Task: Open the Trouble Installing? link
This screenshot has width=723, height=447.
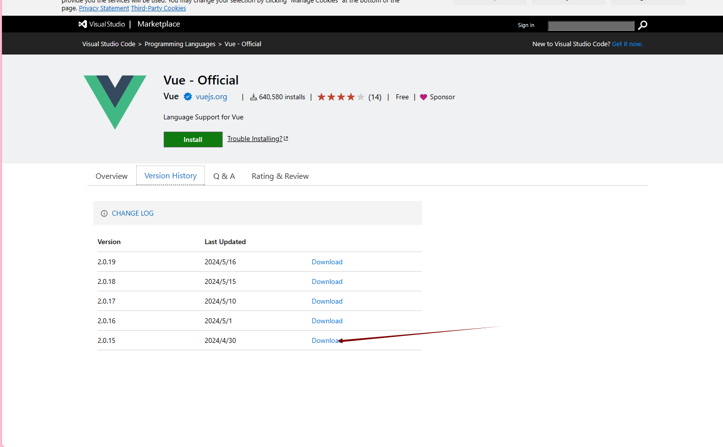Action: point(255,139)
